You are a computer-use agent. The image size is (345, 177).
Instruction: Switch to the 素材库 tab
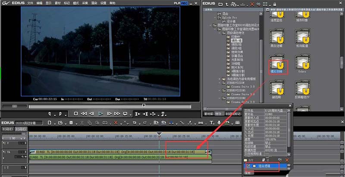209,114
